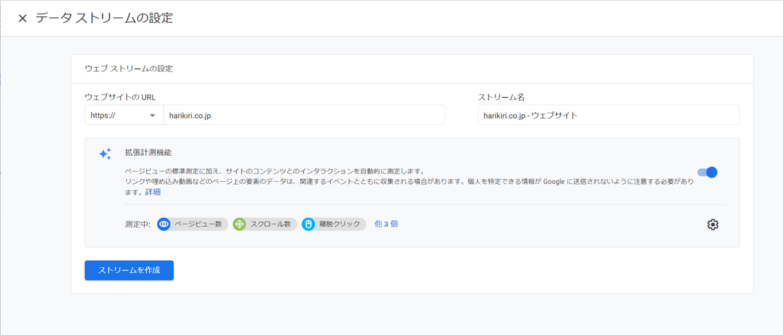Open the https:// protocol dropdown
783x335 pixels.
point(124,115)
